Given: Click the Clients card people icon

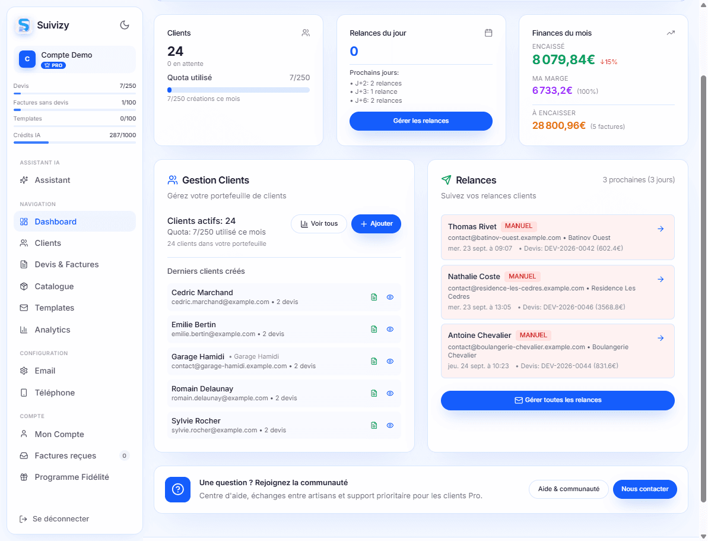Looking at the screenshot, I should (306, 33).
